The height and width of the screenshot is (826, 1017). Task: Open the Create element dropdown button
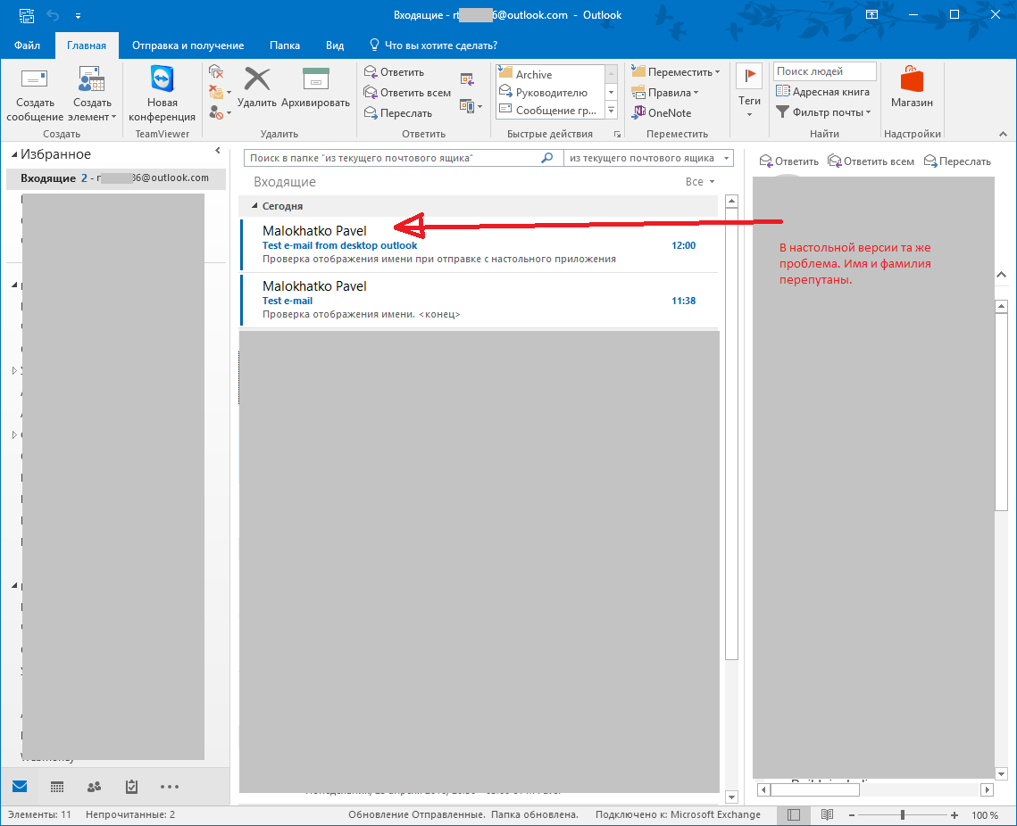coord(91,95)
